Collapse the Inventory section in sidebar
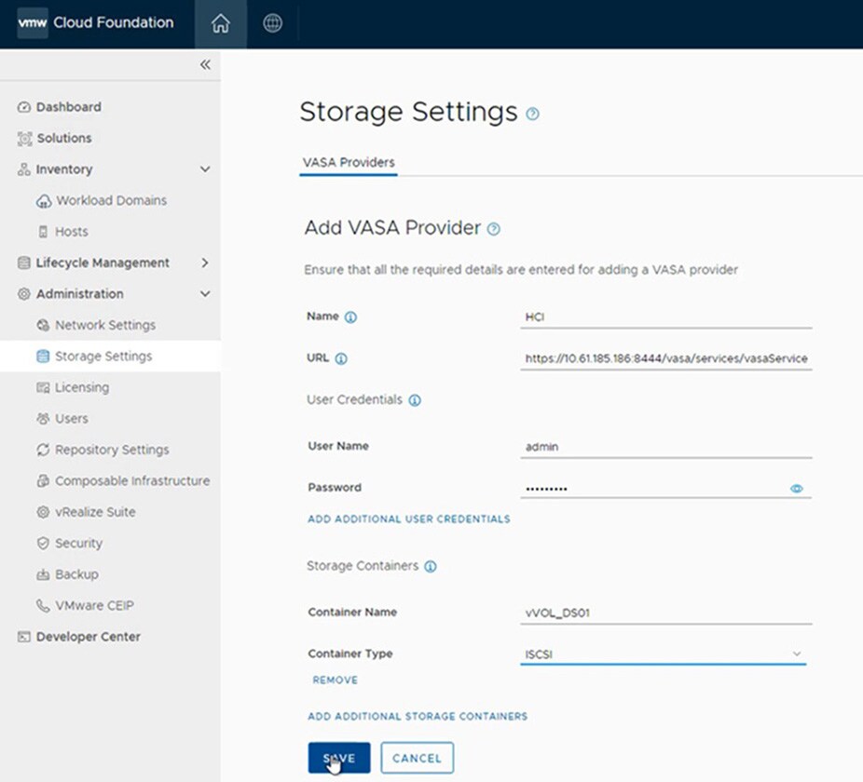The image size is (863, 782). coord(205,169)
